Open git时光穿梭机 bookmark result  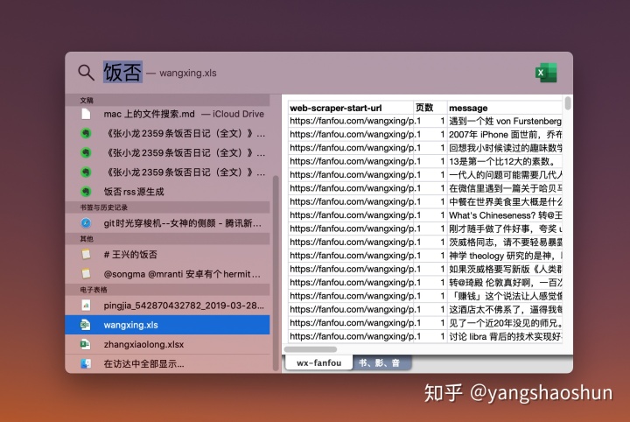pos(167,223)
